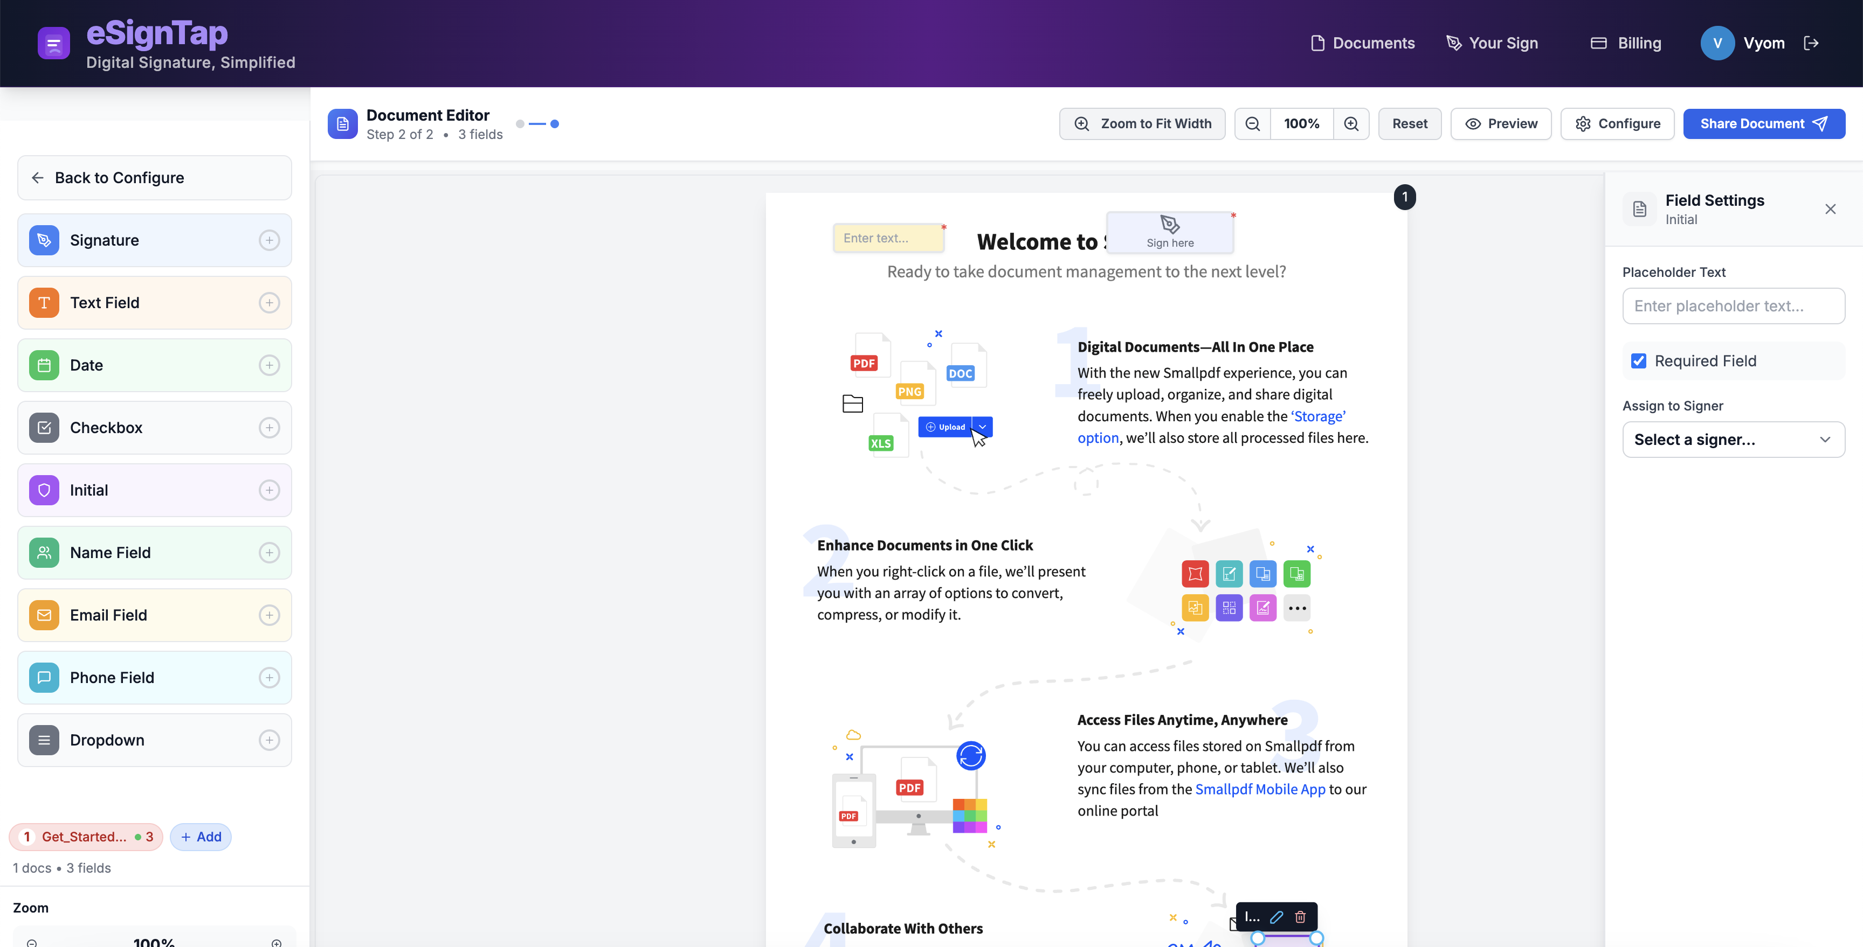Add a Dropdown field via plus icon
Viewport: 1863px width, 947px height.
tap(269, 740)
